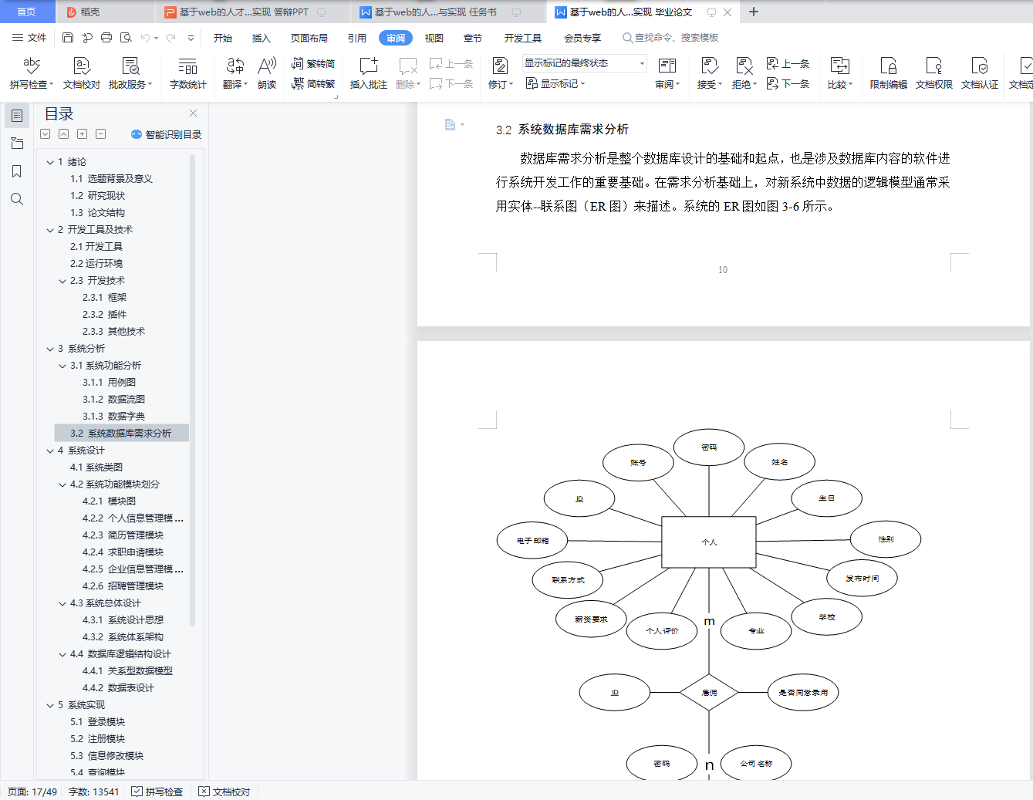The height and width of the screenshot is (800, 1033).
Task: Click the undo arrow icon
Action: 145,38
